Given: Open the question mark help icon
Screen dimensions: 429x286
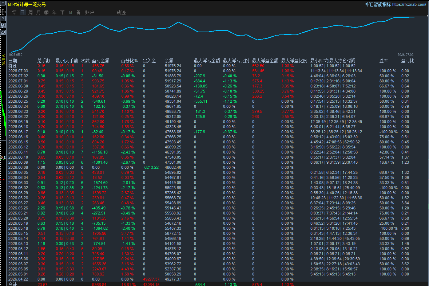Looking at the screenshot, I should point(3,19).
